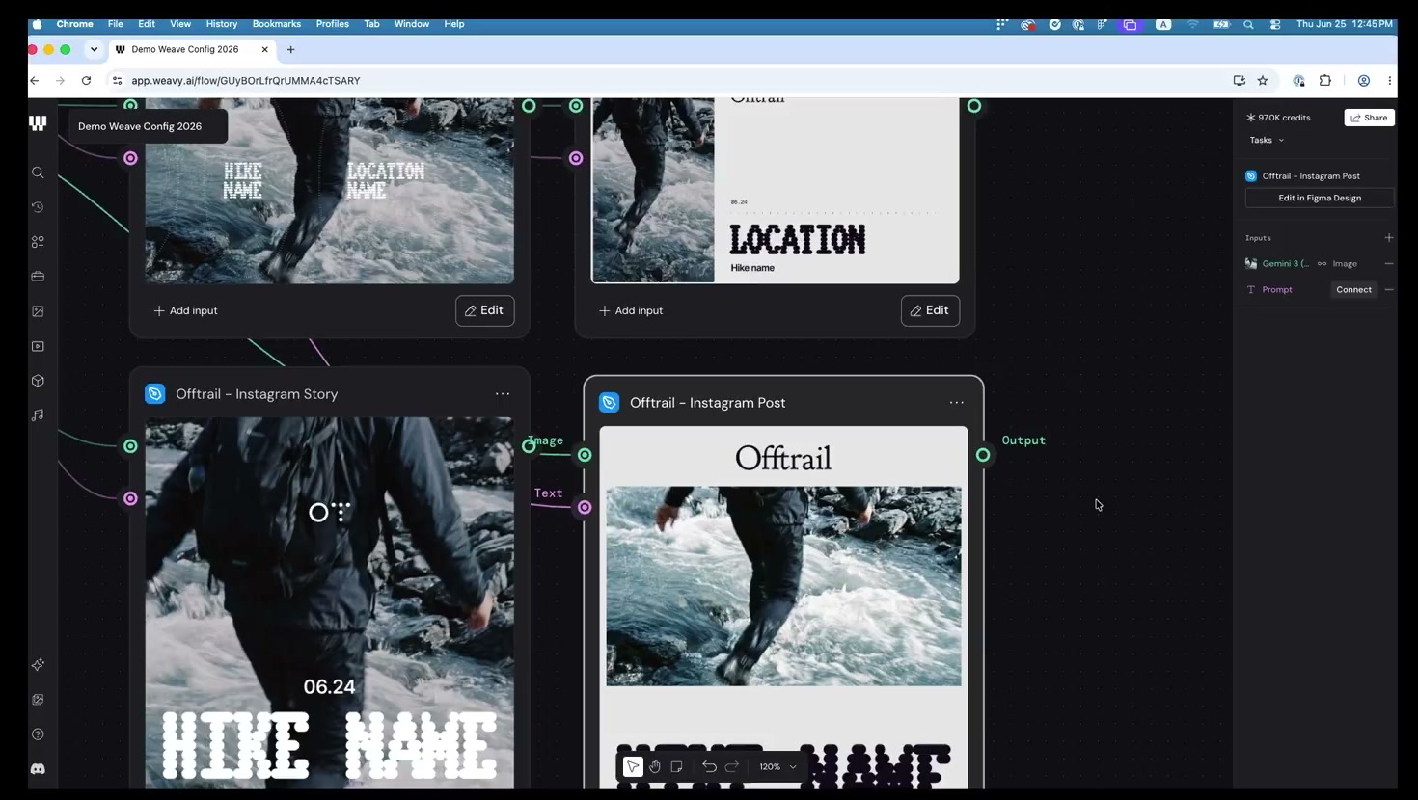Click the Output port of Instagram Post
Image resolution: width=1418 pixels, height=800 pixels.
click(x=983, y=455)
